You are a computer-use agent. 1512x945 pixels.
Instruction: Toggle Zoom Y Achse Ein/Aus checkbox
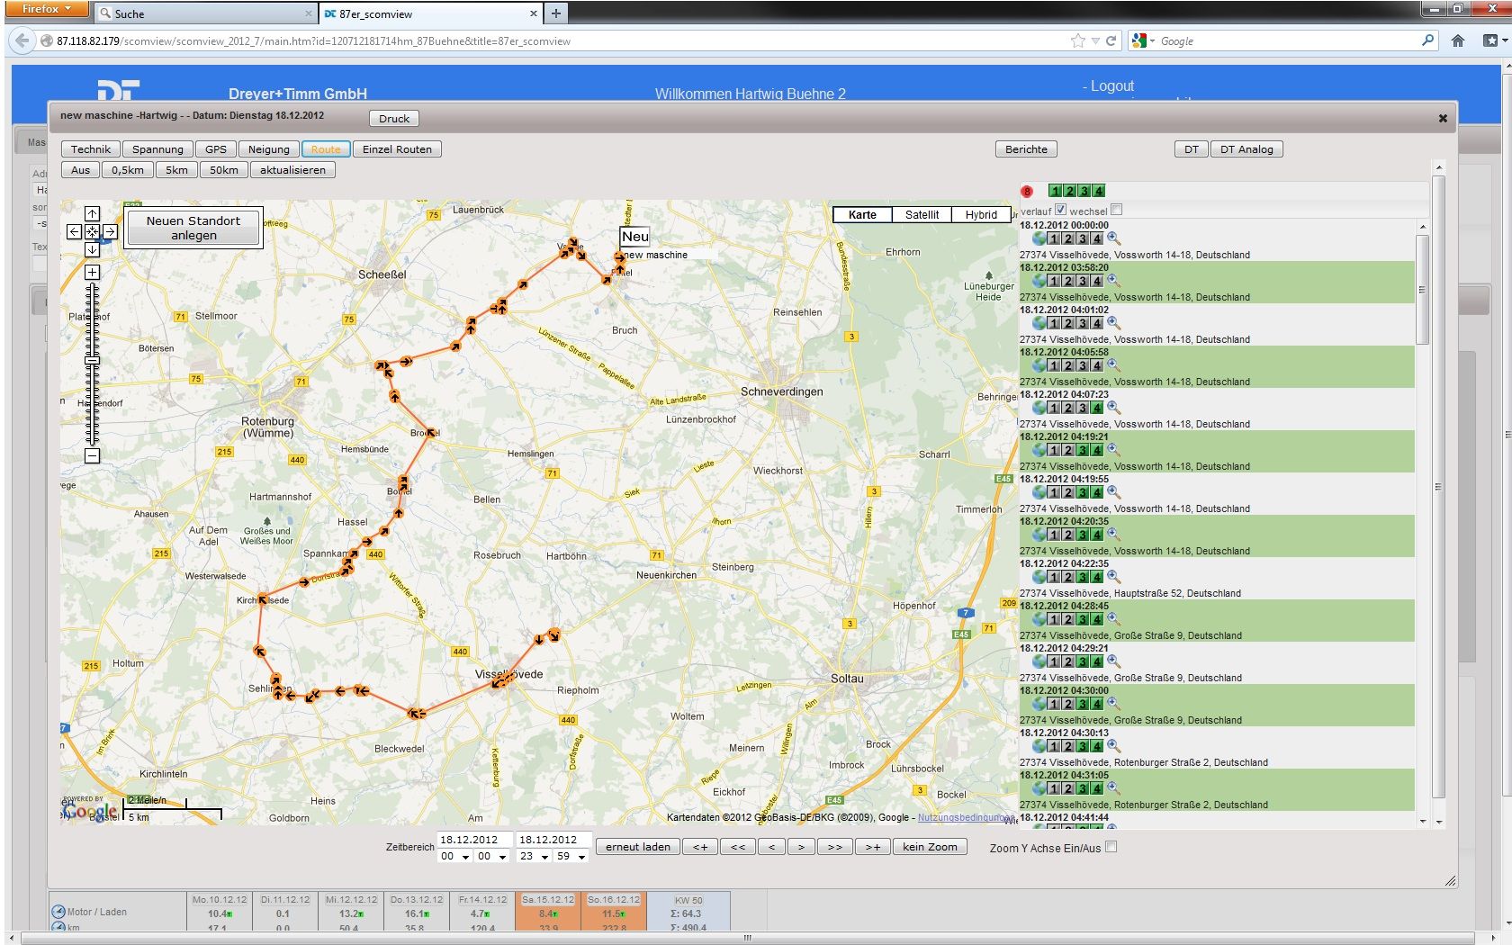tap(1111, 847)
